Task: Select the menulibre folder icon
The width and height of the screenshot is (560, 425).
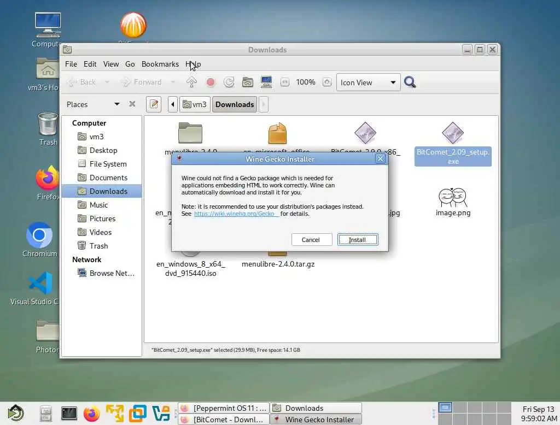Action: click(190, 132)
